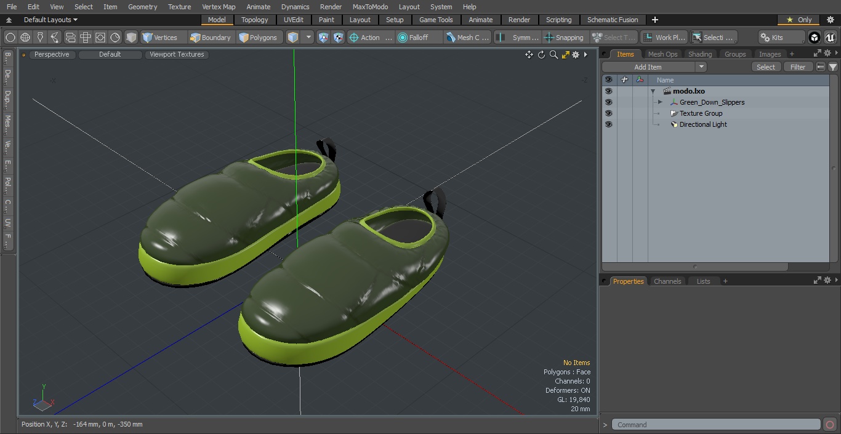The height and width of the screenshot is (434, 841).
Task: Add a new layout tab with plus
Action: [x=654, y=20]
